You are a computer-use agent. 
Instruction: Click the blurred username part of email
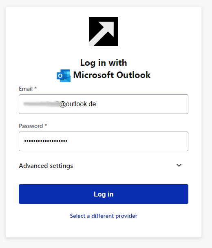tap(41, 104)
